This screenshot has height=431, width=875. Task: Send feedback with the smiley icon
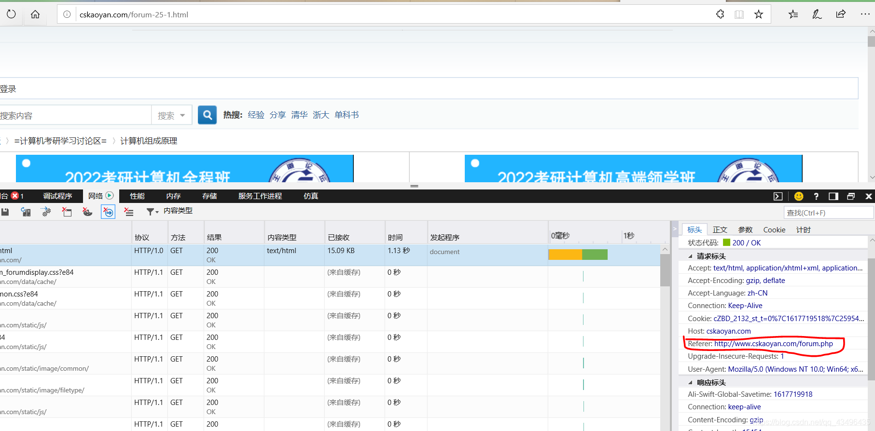point(799,196)
